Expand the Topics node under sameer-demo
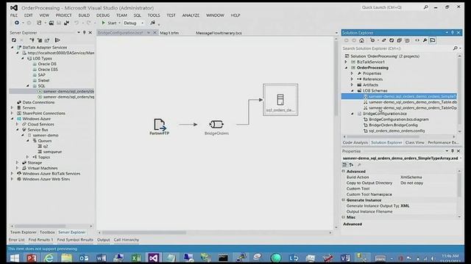471x264 pixels. click(x=28, y=157)
